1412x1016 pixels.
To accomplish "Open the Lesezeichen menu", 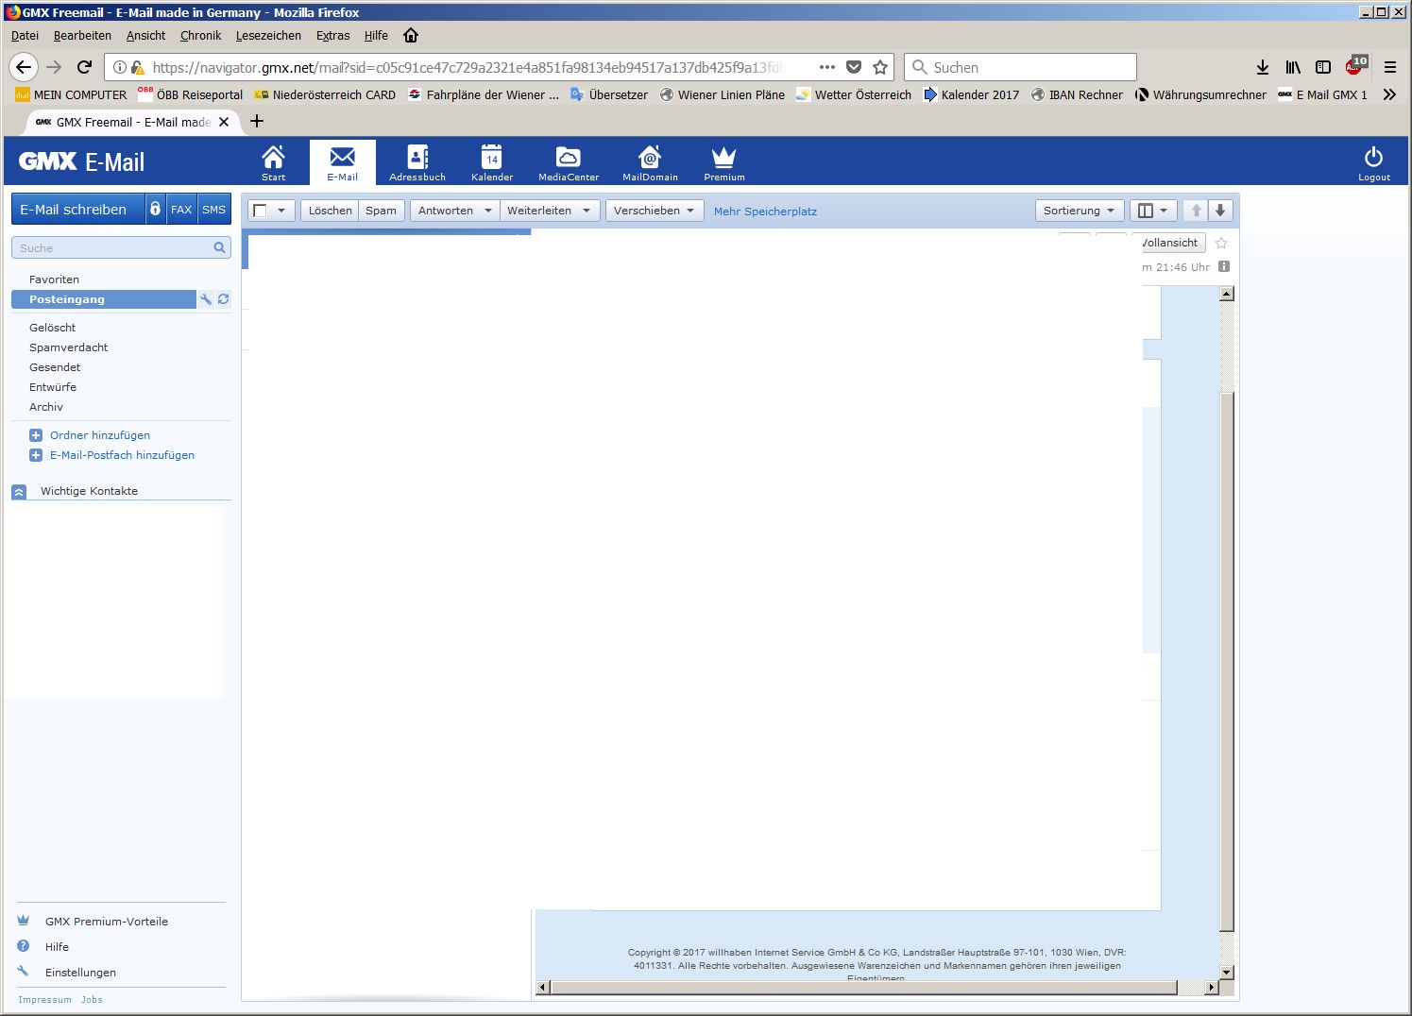I will [x=268, y=35].
